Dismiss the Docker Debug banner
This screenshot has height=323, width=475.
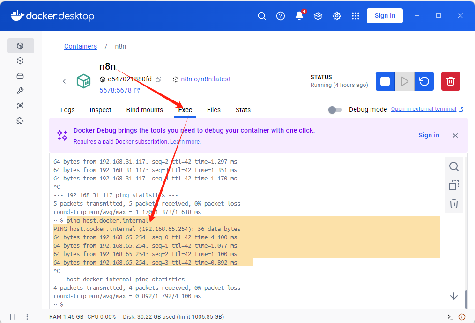point(455,136)
